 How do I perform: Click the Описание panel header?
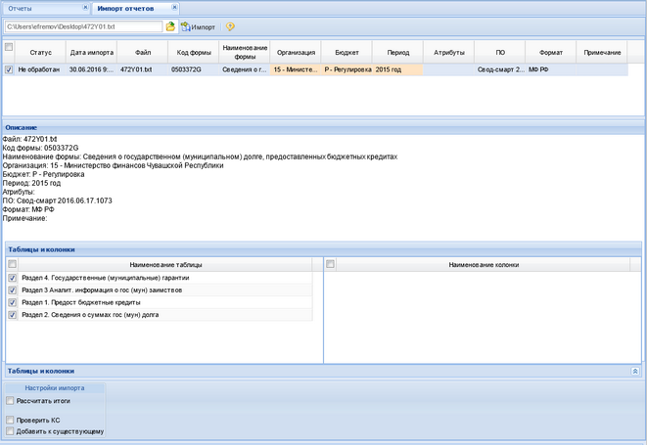(323, 128)
